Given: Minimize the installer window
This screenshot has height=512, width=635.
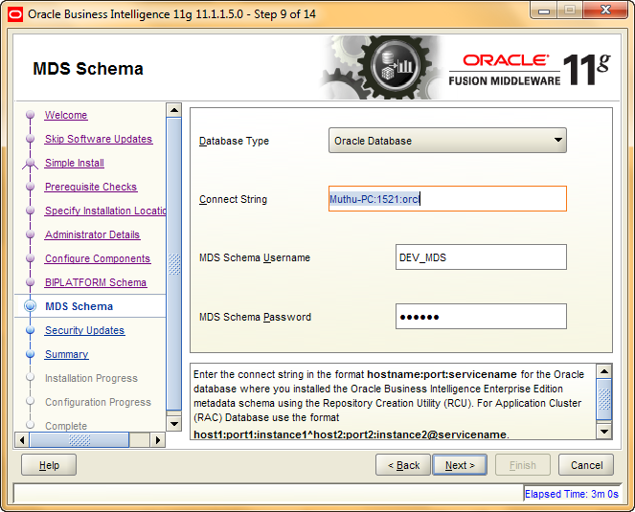Looking at the screenshot, I should tap(544, 11).
